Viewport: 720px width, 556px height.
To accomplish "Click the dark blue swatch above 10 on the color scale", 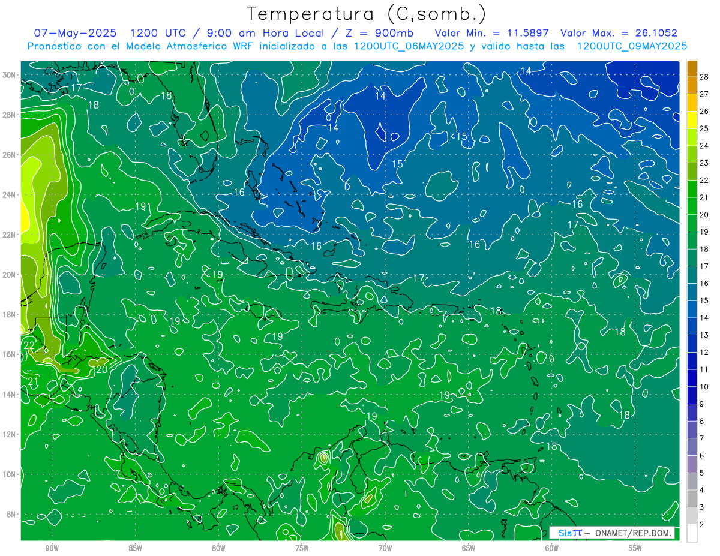I will coord(692,378).
